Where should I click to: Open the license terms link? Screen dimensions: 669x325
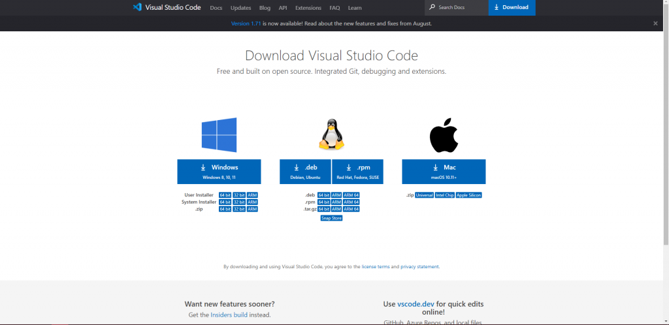point(376,267)
